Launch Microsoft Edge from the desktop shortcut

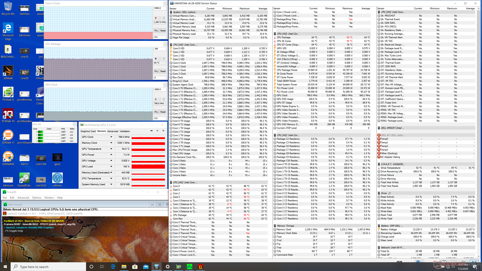pos(8,31)
